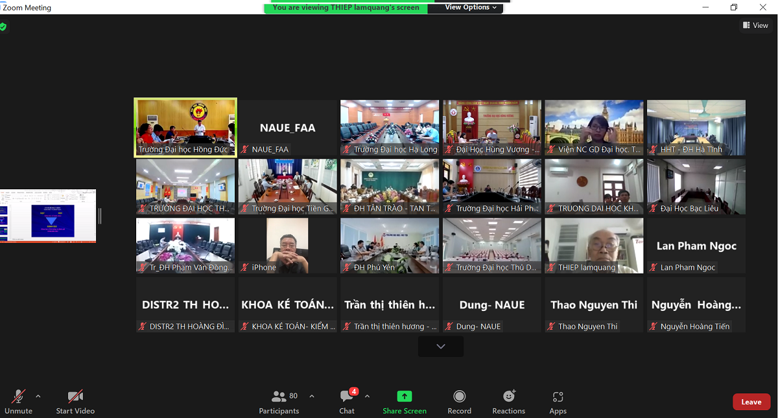778x418 pixels.
Task: Select the iPhone participant video
Action: [x=288, y=246]
